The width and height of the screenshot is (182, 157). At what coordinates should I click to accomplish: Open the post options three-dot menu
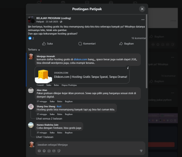point(143,20)
